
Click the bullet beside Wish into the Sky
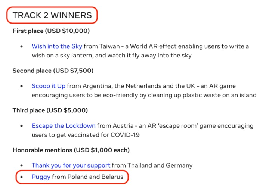point(22,46)
